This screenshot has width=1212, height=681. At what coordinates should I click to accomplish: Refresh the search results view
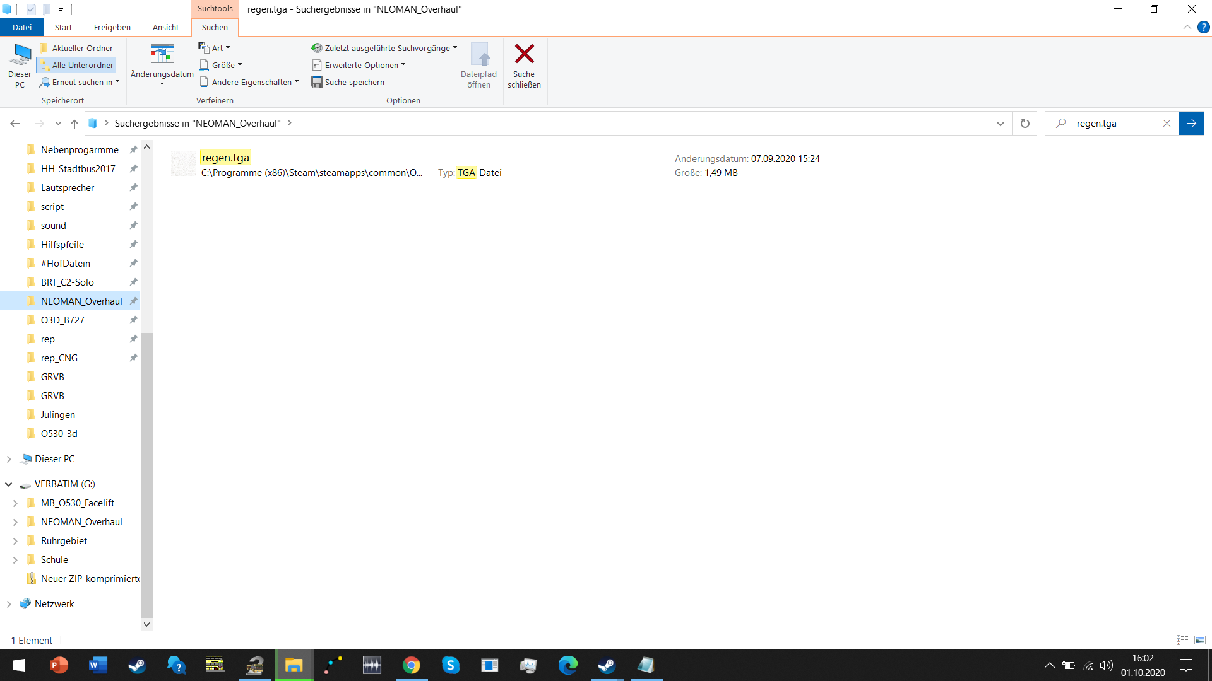pos(1025,124)
